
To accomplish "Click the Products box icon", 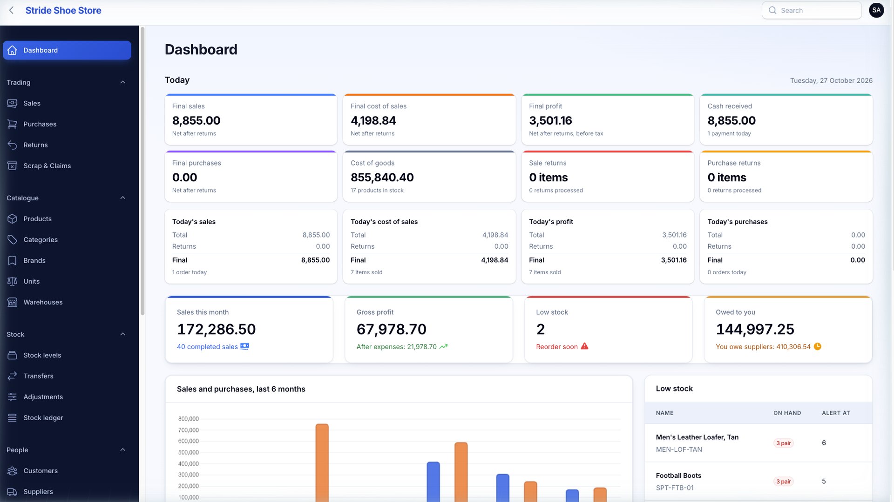I will click(13, 219).
